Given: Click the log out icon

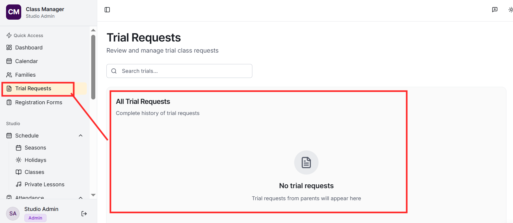Looking at the screenshot, I should coord(84,213).
